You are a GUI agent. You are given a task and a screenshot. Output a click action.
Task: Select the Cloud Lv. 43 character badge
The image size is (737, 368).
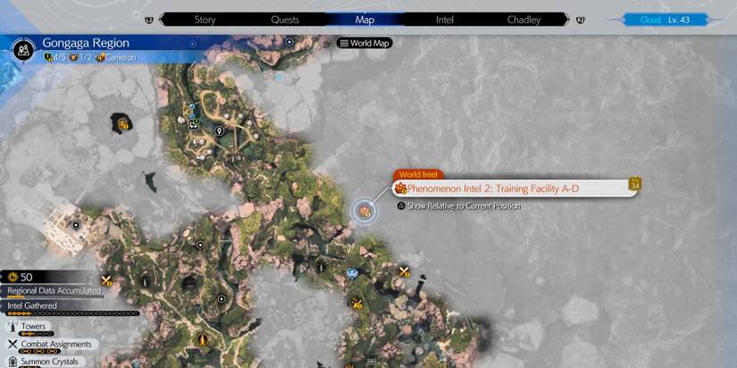(x=665, y=20)
